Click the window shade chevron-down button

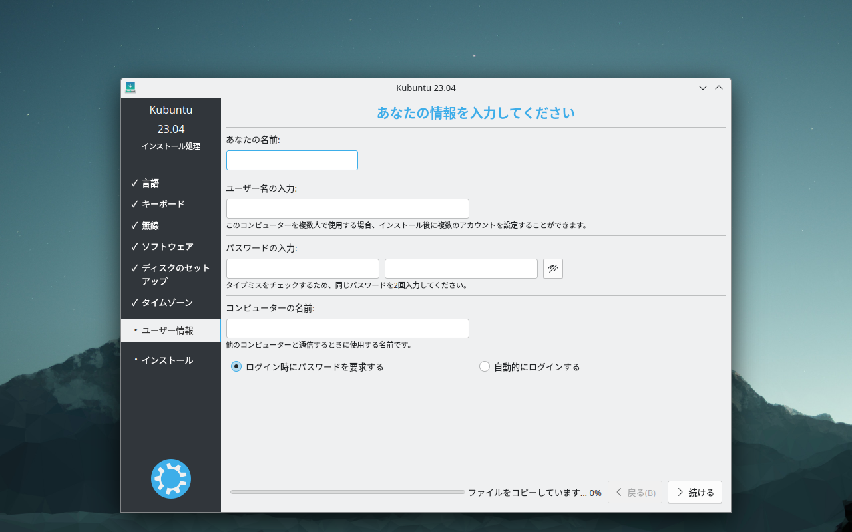click(x=703, y=88)
